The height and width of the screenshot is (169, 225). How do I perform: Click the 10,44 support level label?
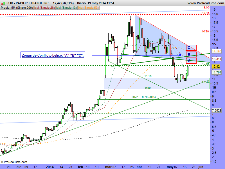tap(206, 82)
